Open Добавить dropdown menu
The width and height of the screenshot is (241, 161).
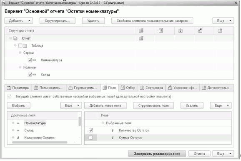[19, 21]
